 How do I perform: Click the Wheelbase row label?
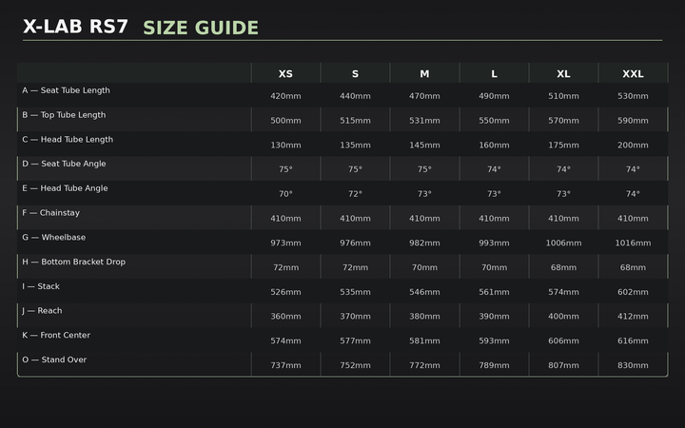click(53, 238)
